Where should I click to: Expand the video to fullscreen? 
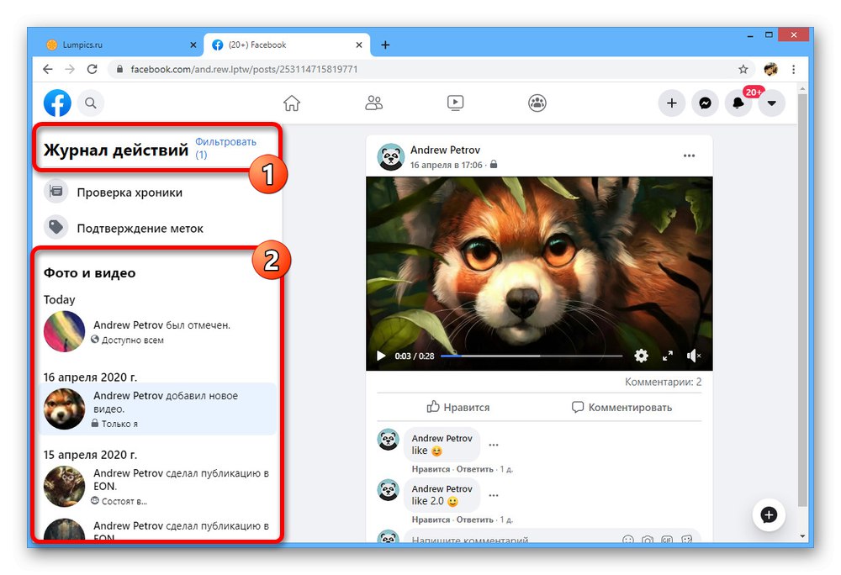pyautogui.click(x=668, y=356)
